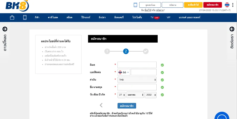Viewport: 237px width, 119px height.
Task: Open the birth year 2002 dropdown
Action: (151, 95)
